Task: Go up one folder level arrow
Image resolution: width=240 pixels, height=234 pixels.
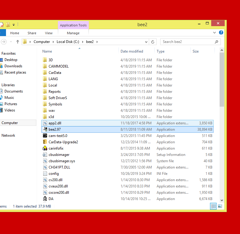Action: [18, 42]
